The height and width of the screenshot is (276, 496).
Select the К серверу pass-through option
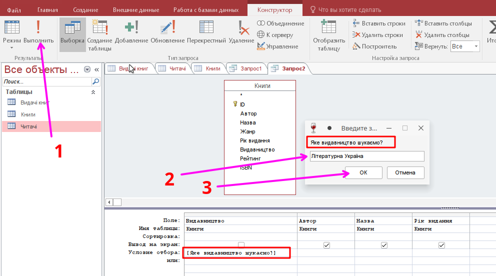pyautogui.click(x=275, y=35)
